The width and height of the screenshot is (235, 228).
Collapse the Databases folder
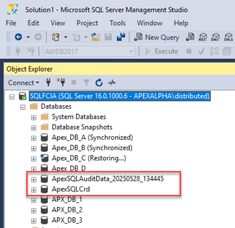pyautogui.click(x=23, y=107)
